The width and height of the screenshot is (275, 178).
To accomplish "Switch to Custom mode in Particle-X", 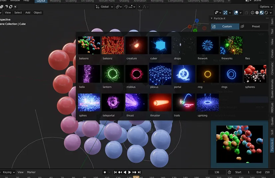I will pyautogui.click(x=225, y=26).
